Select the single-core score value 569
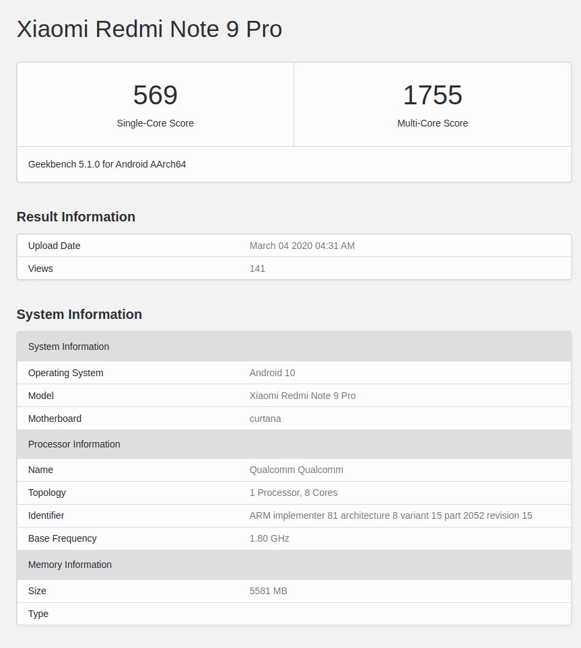The width and height of the screenshot is (581, 648). [155, 95]
